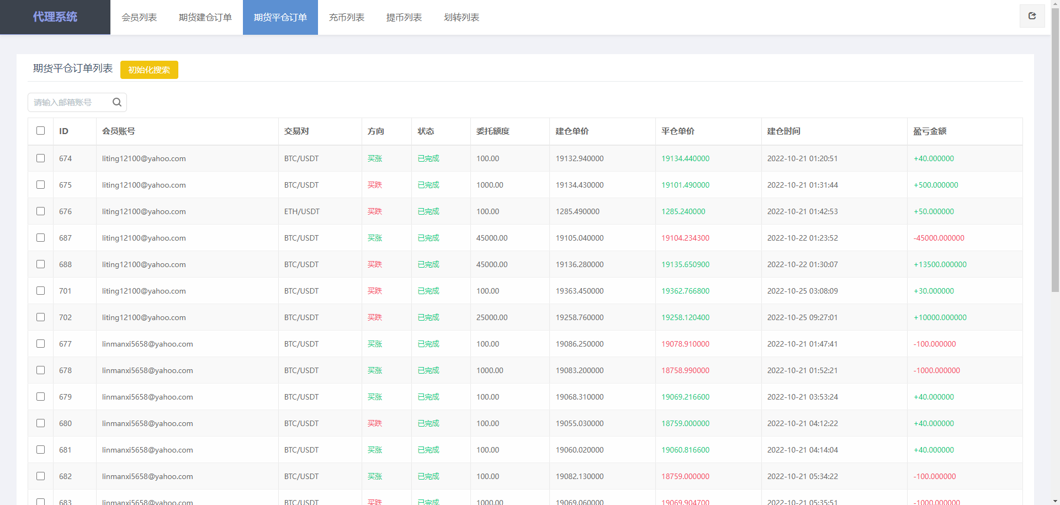Toggle the select-all header checkbox

coord(40,131)
